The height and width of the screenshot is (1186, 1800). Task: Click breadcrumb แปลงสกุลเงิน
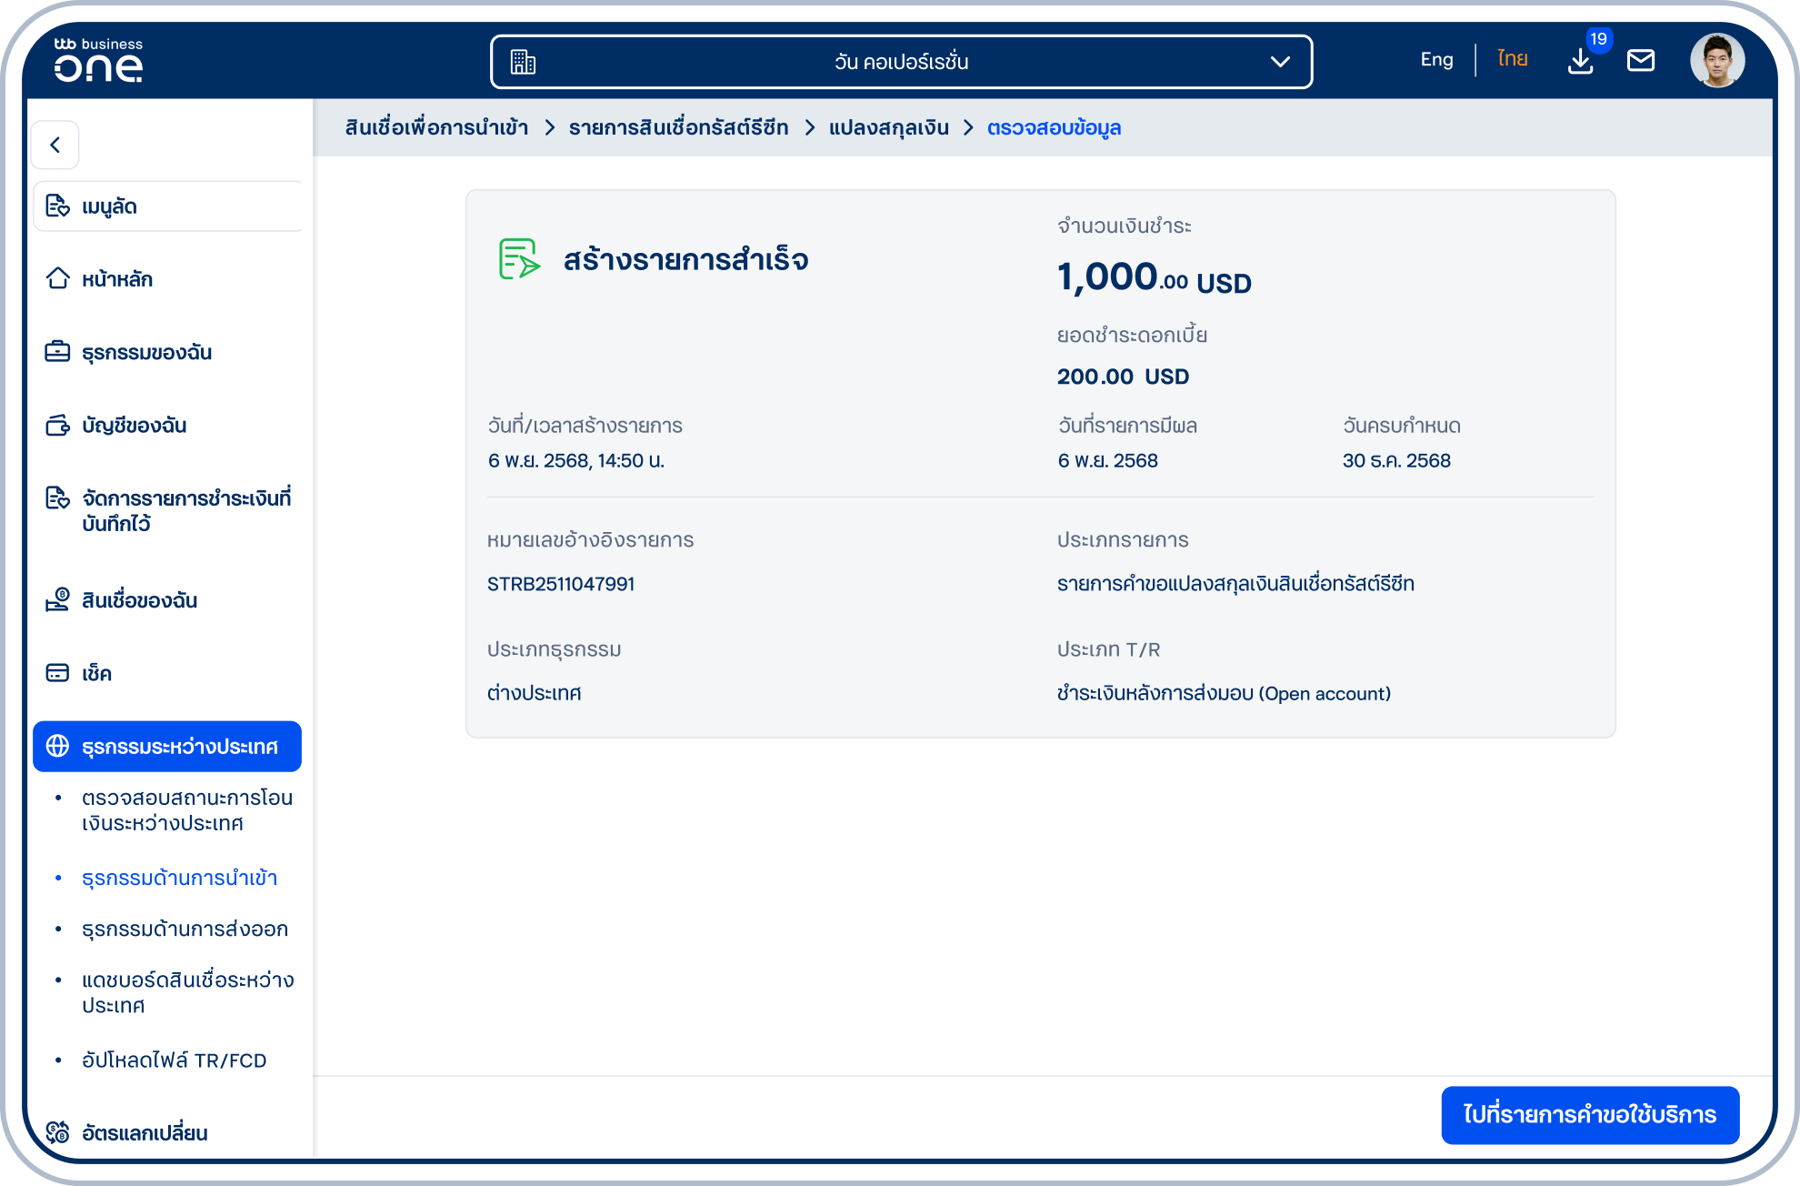[x=889, y=127]
